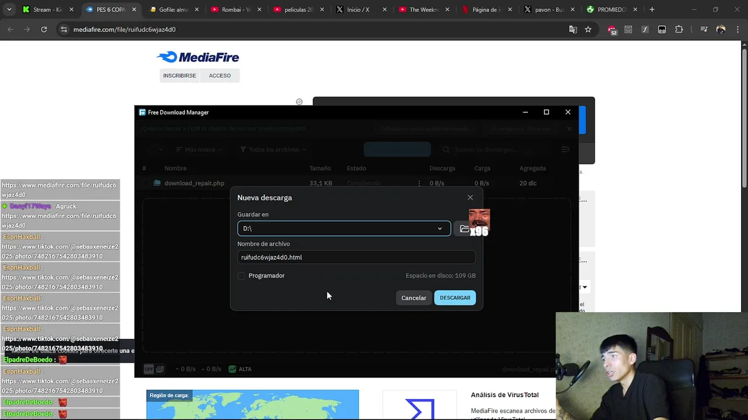Open the Chrome three-dot menu
This screenshot has height=420, width=748.
tap(736, 29)
